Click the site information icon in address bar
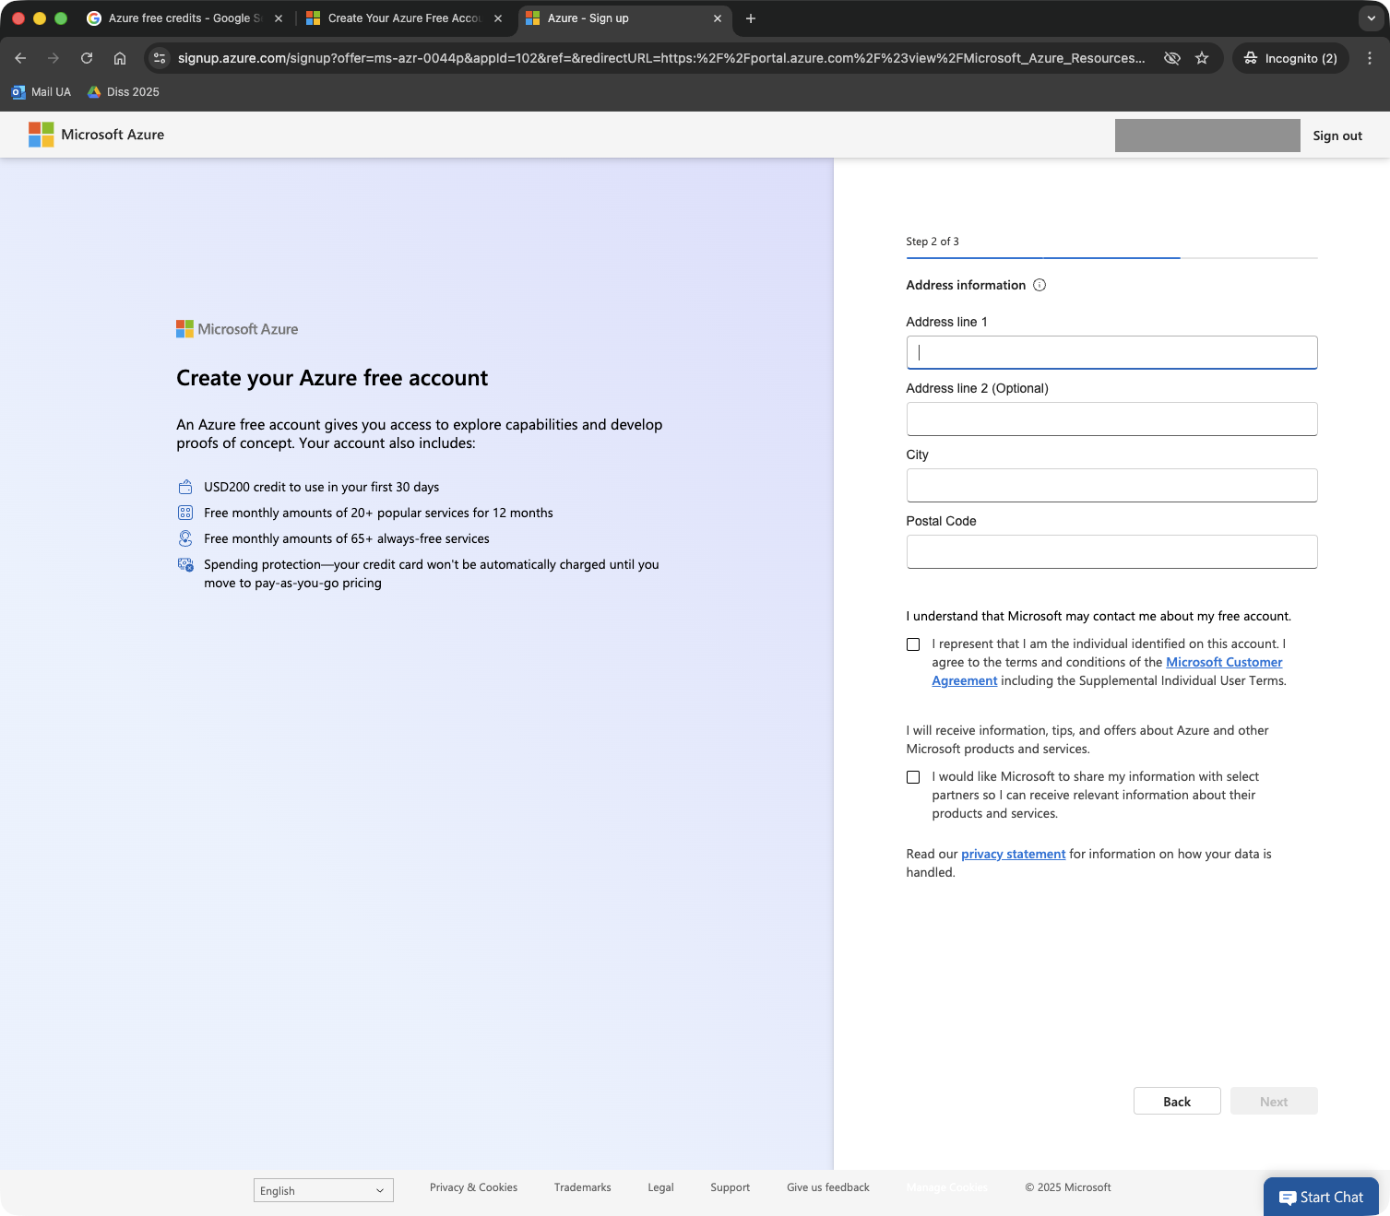 pyautogui.click(x=160, y=58)
